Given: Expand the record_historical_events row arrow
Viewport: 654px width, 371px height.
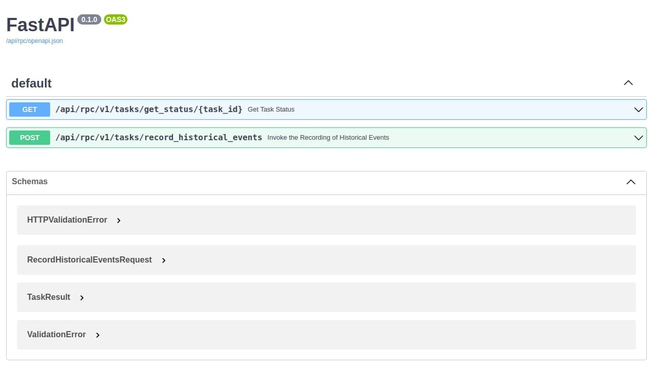Looking at the screenshot, I should point(638,138).
